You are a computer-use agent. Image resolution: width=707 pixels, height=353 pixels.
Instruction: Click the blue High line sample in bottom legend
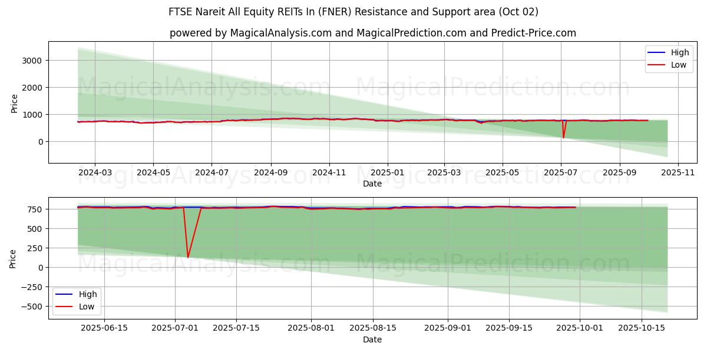[x=64, y=294]
